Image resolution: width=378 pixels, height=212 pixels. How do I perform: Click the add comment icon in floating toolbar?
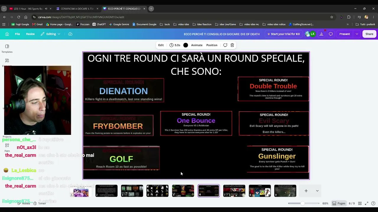coord(225,45)
